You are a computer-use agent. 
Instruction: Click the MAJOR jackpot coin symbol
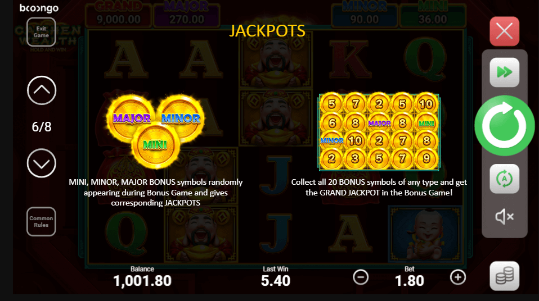click(x=131, y=117)
